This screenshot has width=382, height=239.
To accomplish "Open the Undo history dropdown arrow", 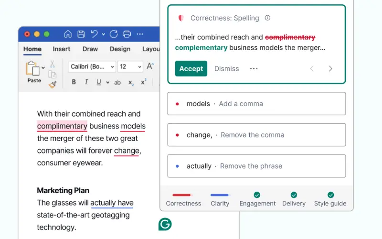I will click(104, 34).
